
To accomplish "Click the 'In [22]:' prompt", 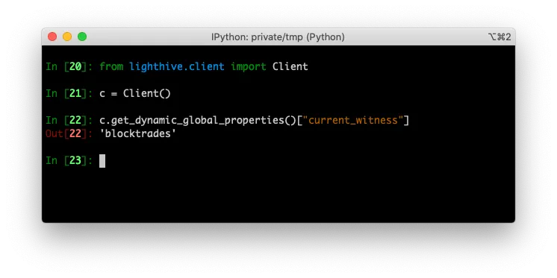I will pos(69,121).
